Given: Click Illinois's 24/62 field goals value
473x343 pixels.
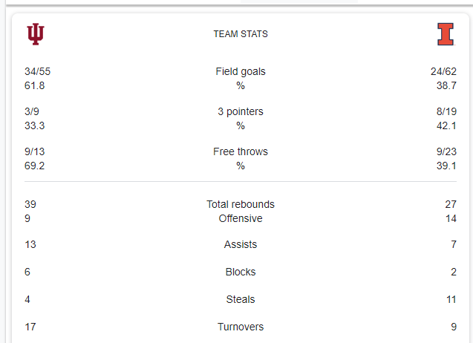Looking at the screenshot, I should [x=443, y=72].
